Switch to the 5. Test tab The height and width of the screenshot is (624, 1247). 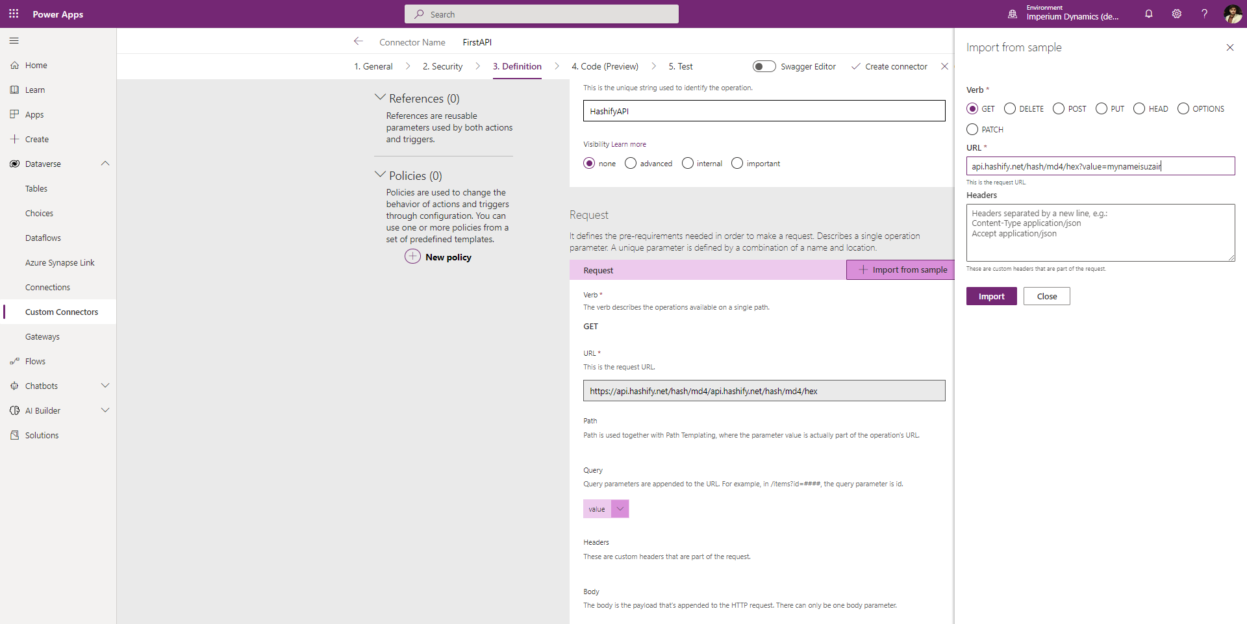pyautogui.click(x=680, y=66)
